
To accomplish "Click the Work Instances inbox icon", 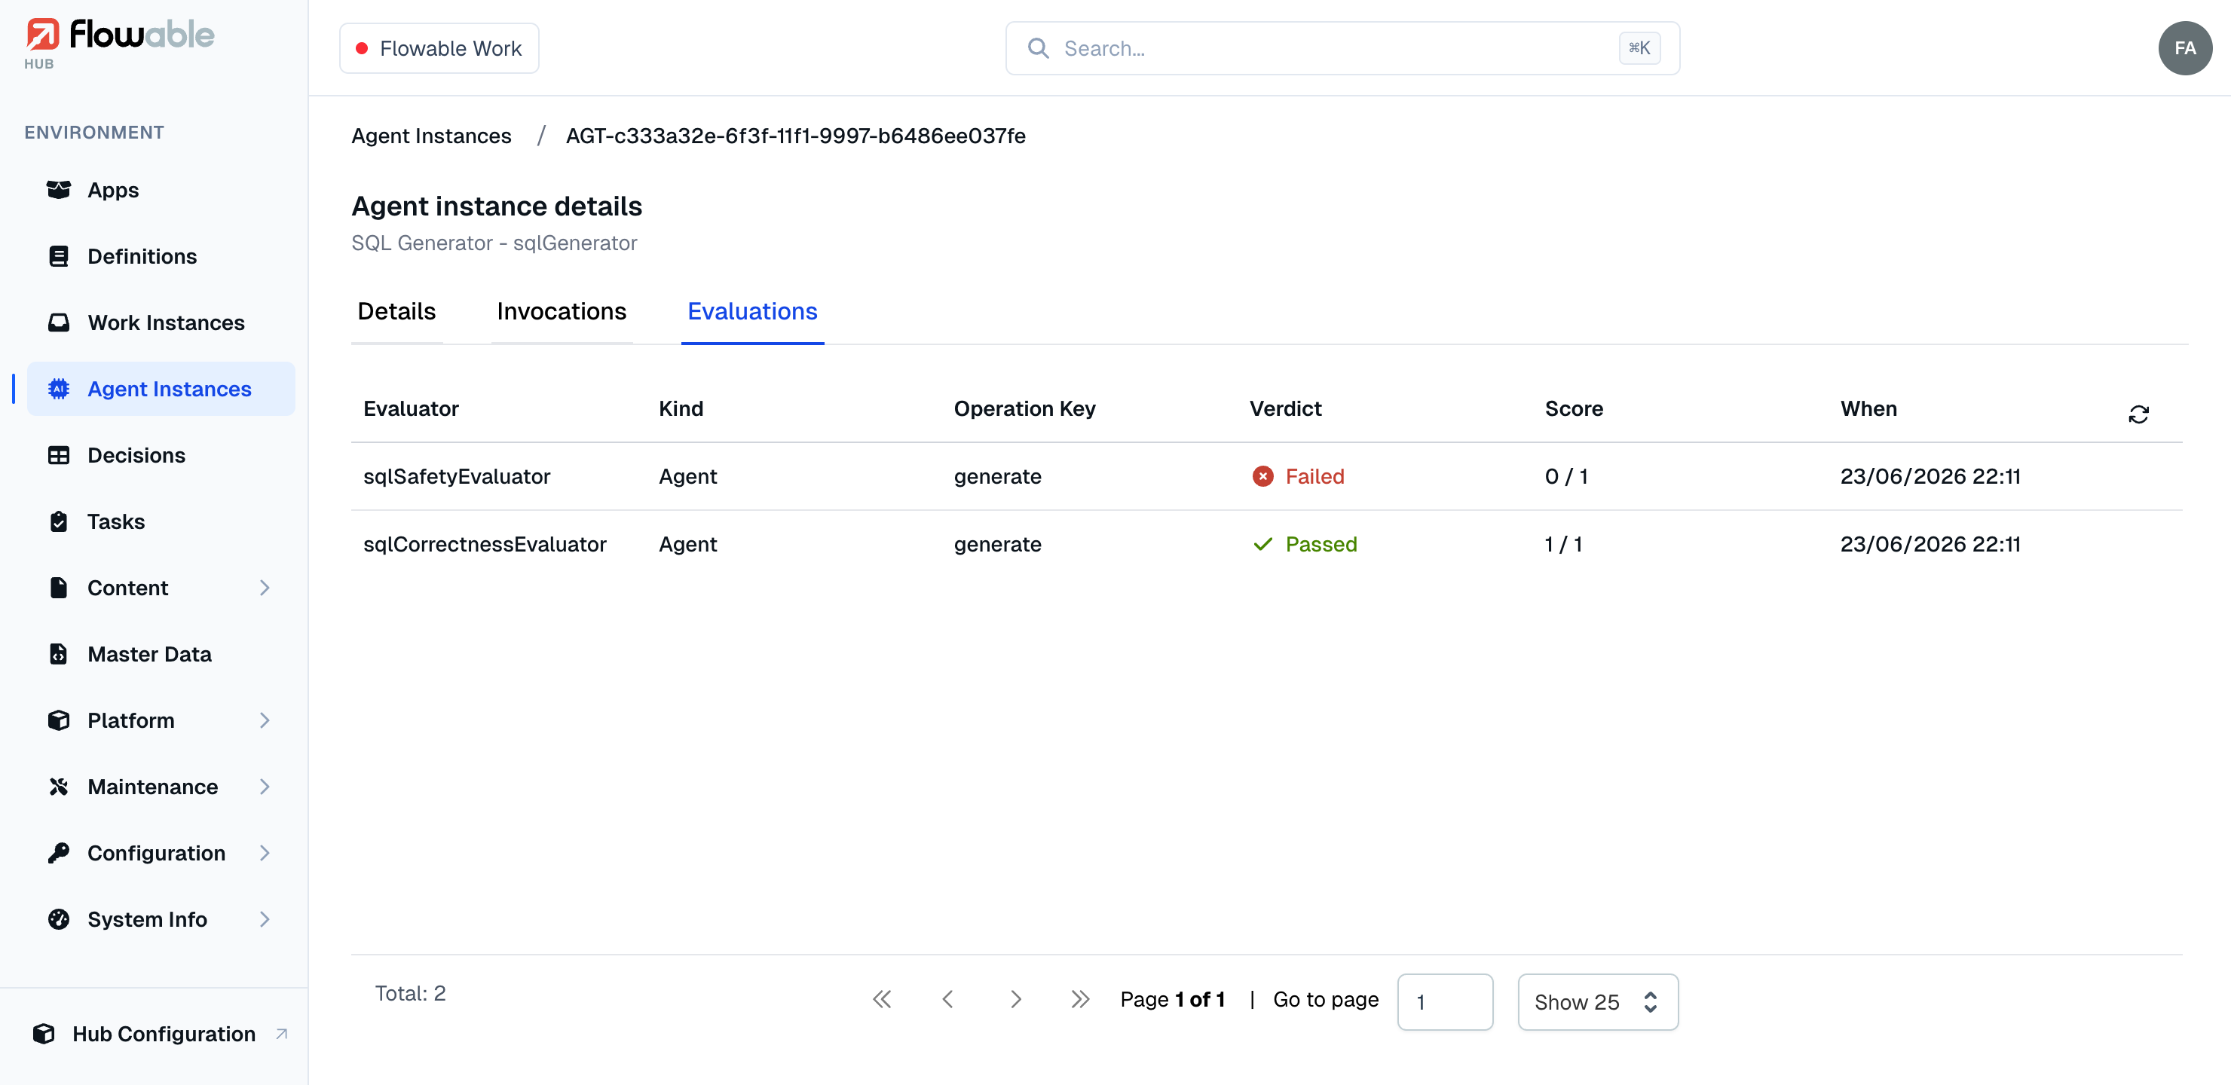I will 59,323.
